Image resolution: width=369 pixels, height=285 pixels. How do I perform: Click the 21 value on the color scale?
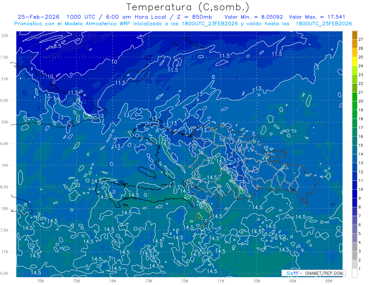361,92
